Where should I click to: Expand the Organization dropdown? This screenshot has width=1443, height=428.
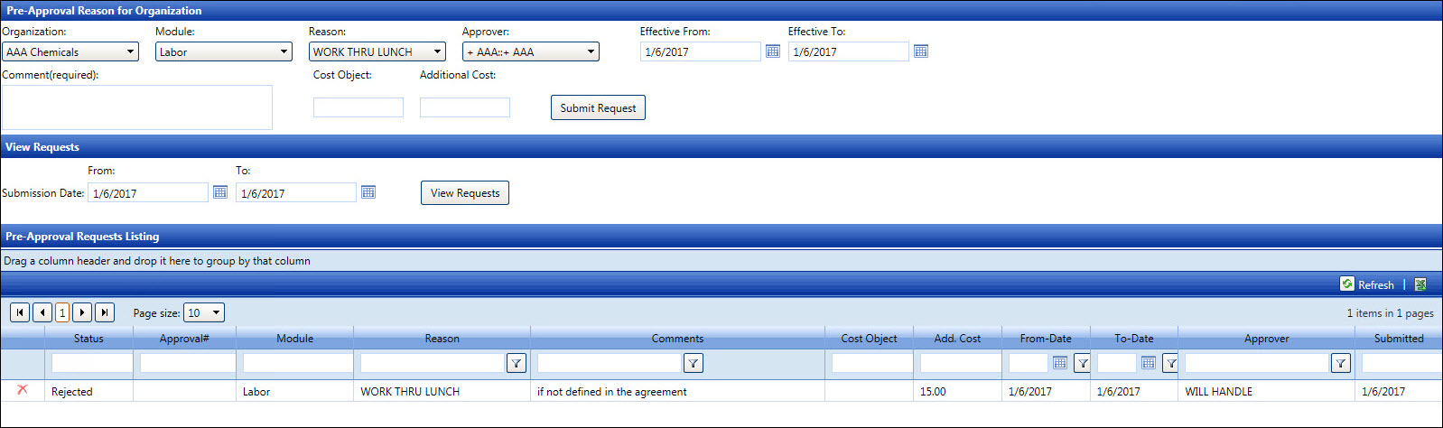pyautogui.click(x=130, y=51)
